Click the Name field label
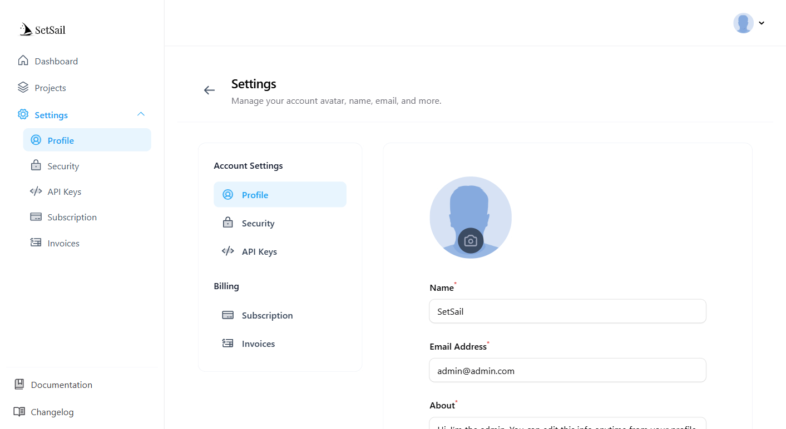 [x=442, y=287]
